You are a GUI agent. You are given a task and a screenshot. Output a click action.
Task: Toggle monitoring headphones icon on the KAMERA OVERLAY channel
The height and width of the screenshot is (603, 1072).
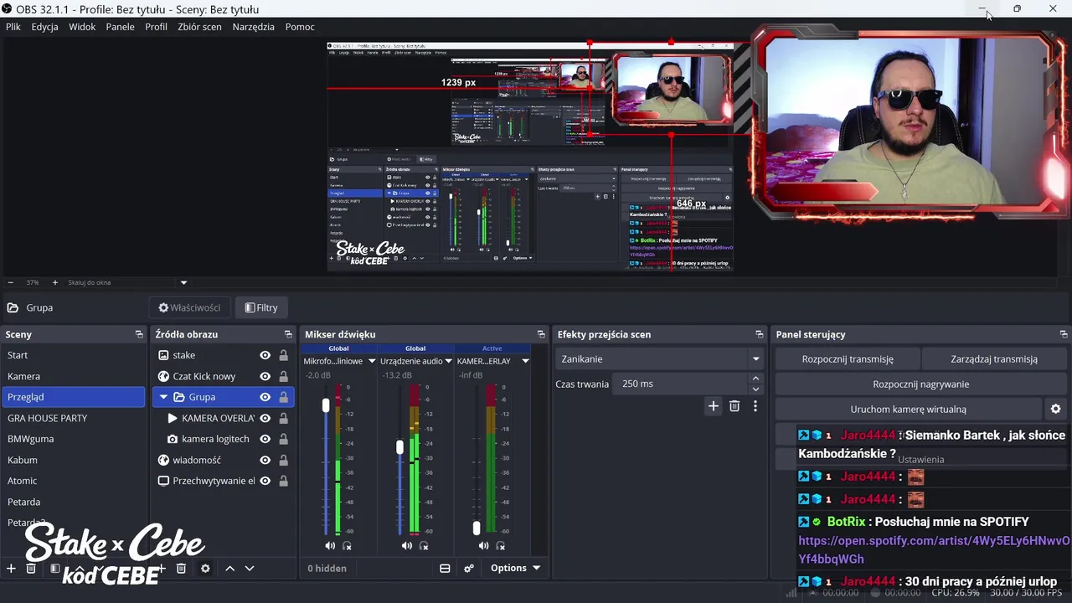(x=501, y=546)
